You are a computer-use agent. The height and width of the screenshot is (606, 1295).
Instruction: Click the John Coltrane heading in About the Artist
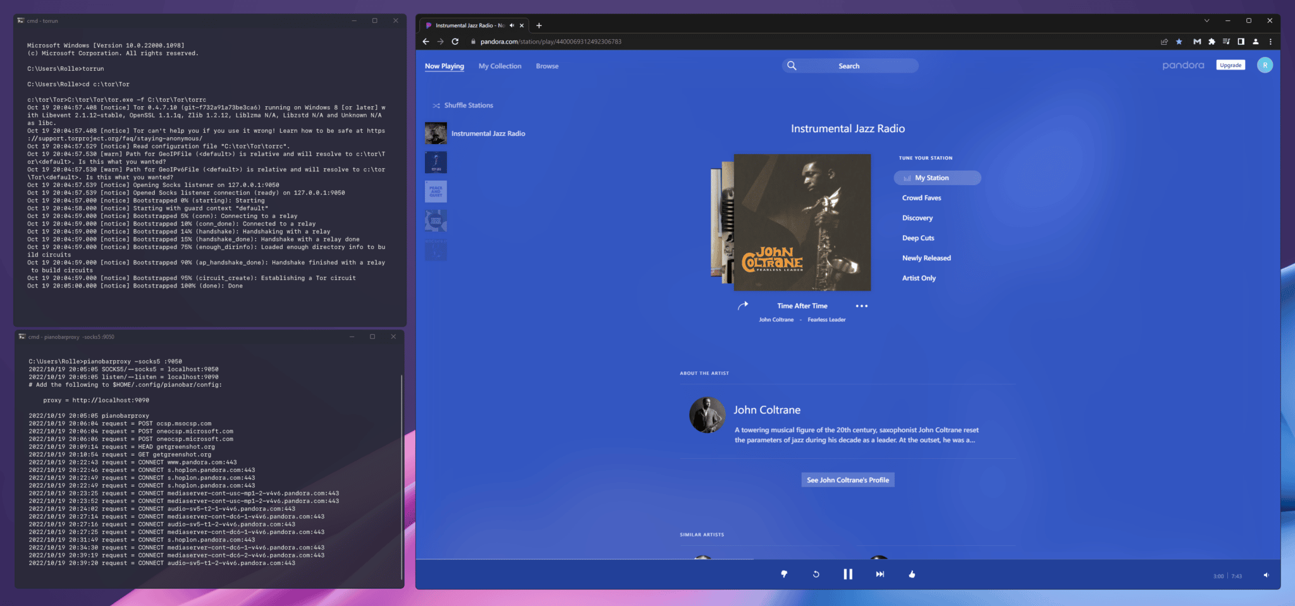pyautogui.click(x=767, y=410)
